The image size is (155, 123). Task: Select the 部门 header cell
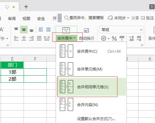pos(12,65)
